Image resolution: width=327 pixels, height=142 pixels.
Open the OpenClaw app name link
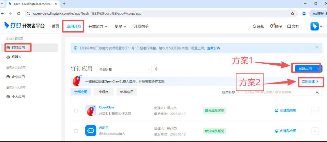click(x=107, y=107)
